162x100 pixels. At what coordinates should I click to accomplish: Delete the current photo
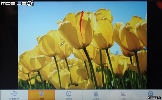tap(96, 95)
